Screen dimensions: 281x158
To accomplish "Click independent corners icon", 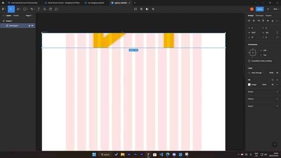I will pos(277,37).
